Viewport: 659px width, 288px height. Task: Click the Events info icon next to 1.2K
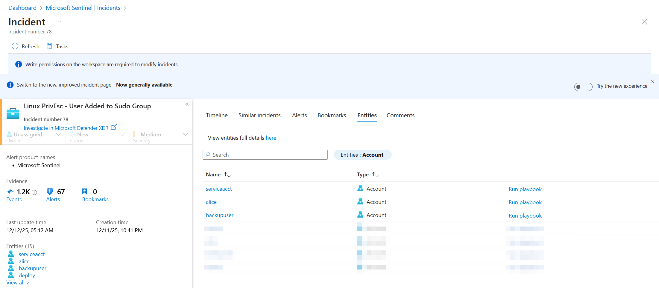click(x=34, y=192)
